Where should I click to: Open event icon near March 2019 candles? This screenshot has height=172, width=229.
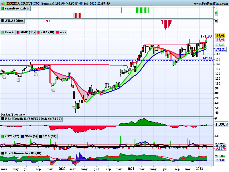click(4, 77)
